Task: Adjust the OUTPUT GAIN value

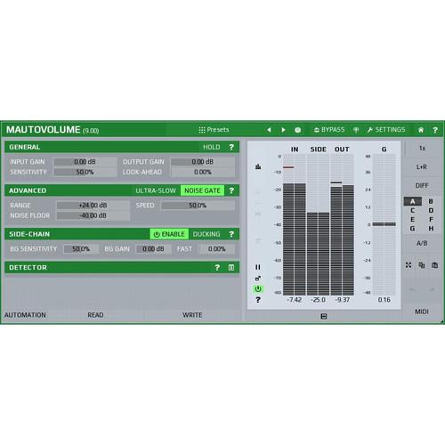Action: tap(203, 162)
